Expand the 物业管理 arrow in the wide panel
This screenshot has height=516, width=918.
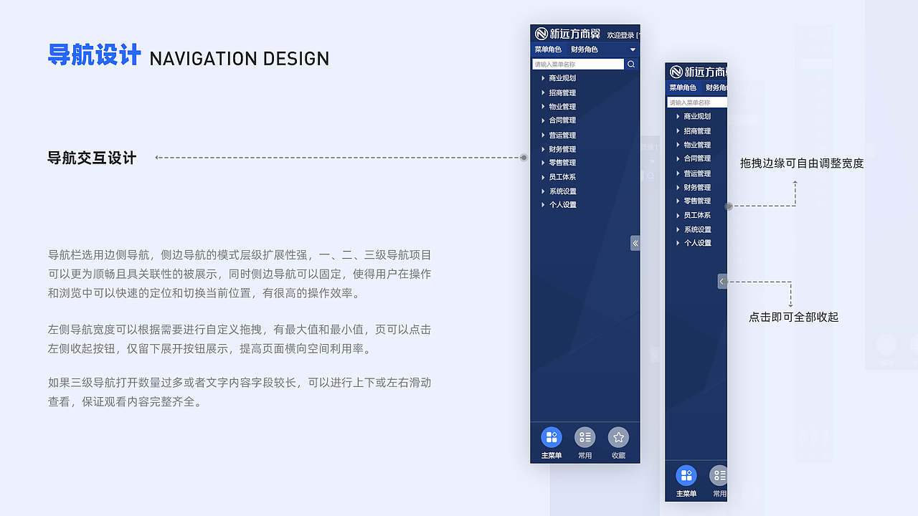543,107
